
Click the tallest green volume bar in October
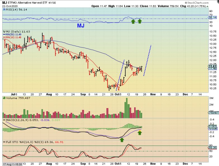coord(127,108)
